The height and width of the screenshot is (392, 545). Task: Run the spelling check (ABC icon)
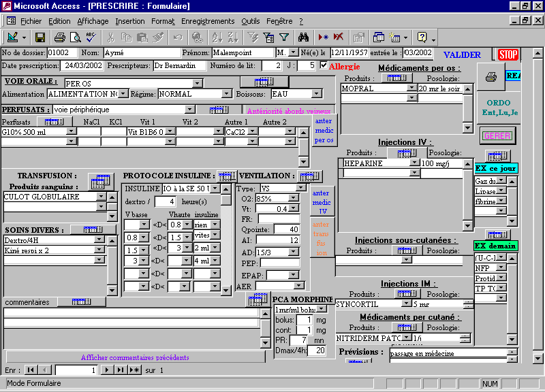91,37
